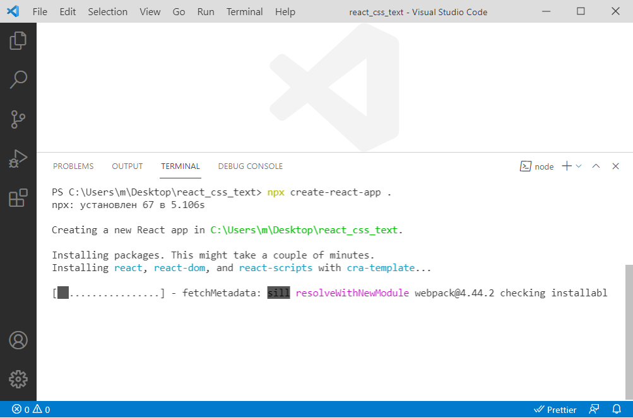633x418 pixels.
Task: Switch to the PROBLEMS tab
Action: [x=73, y=166]
